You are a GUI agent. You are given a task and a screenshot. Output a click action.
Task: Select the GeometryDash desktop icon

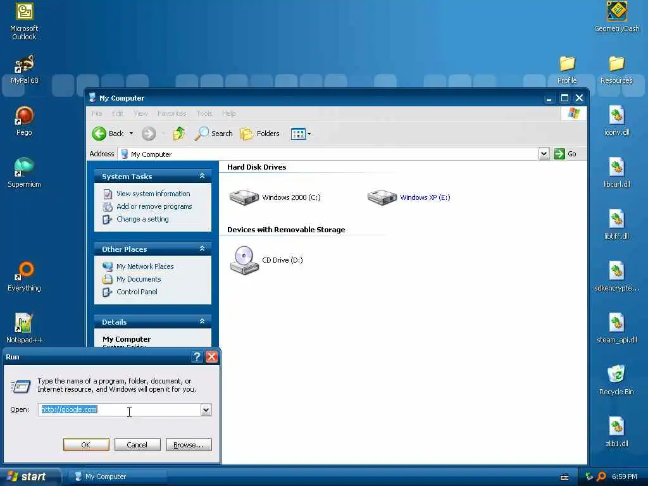tap(616, 17)
